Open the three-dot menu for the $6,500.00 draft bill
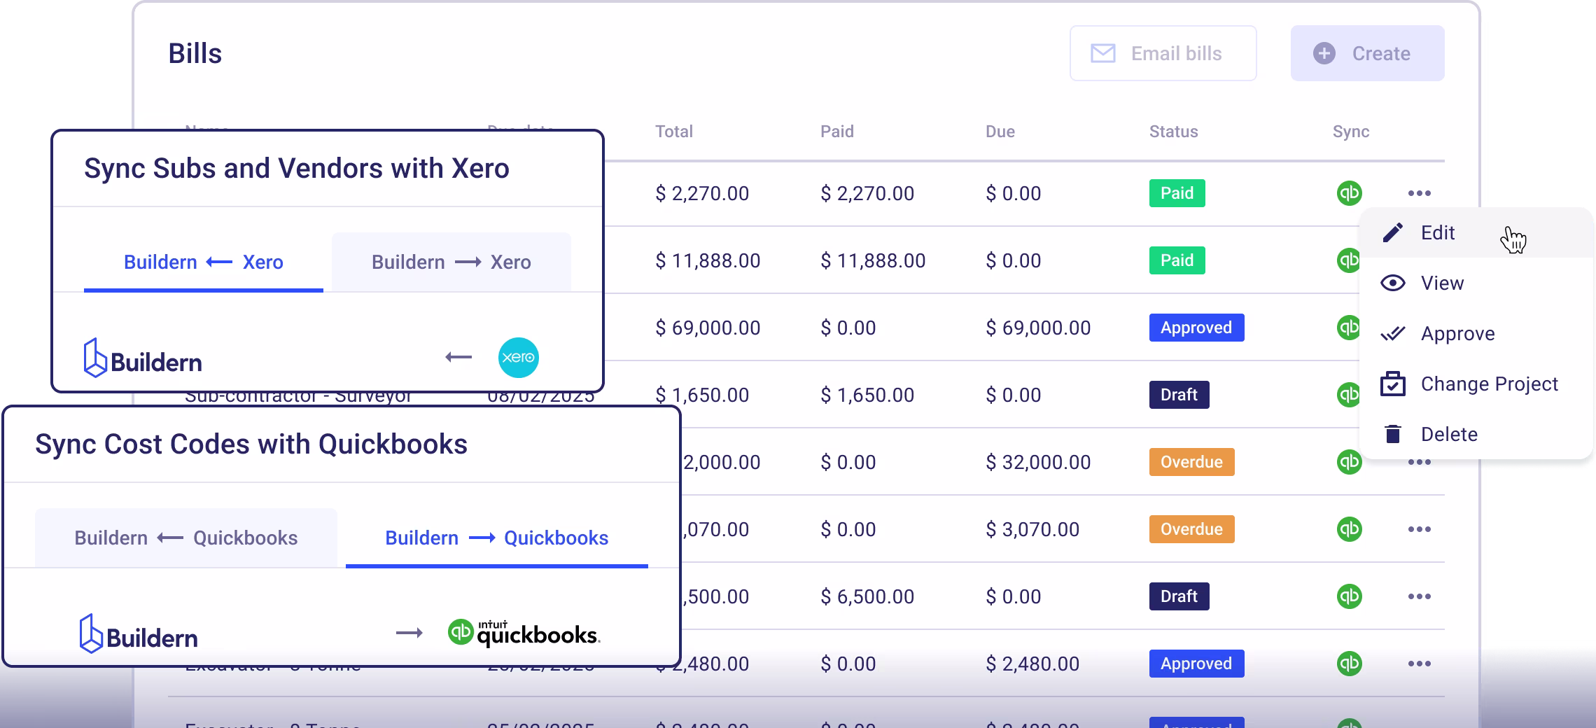Viewport: 1596px width, 728px height. (x=1419, y=596)
